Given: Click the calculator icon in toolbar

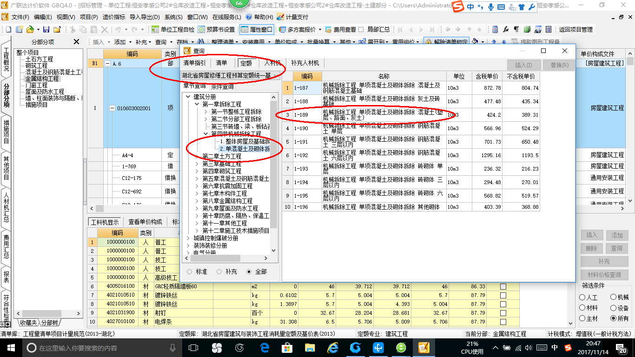Looking at the screenshot, I should coord(496,29).
